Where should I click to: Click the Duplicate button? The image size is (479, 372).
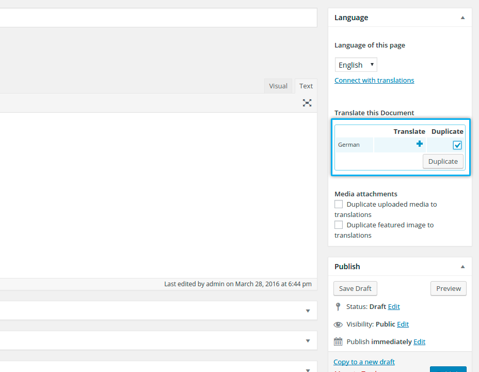point(443,161)
